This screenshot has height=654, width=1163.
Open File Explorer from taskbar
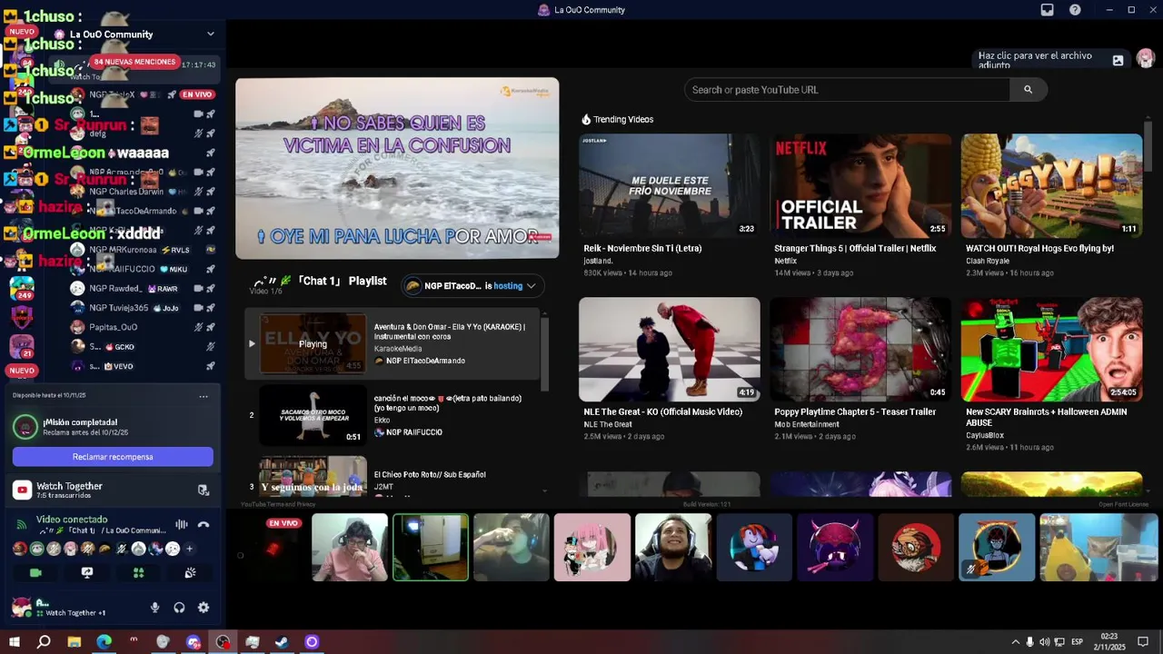[74, 642]
